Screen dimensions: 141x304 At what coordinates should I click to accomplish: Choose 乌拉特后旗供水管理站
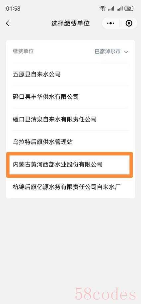(x=70, y=142)
